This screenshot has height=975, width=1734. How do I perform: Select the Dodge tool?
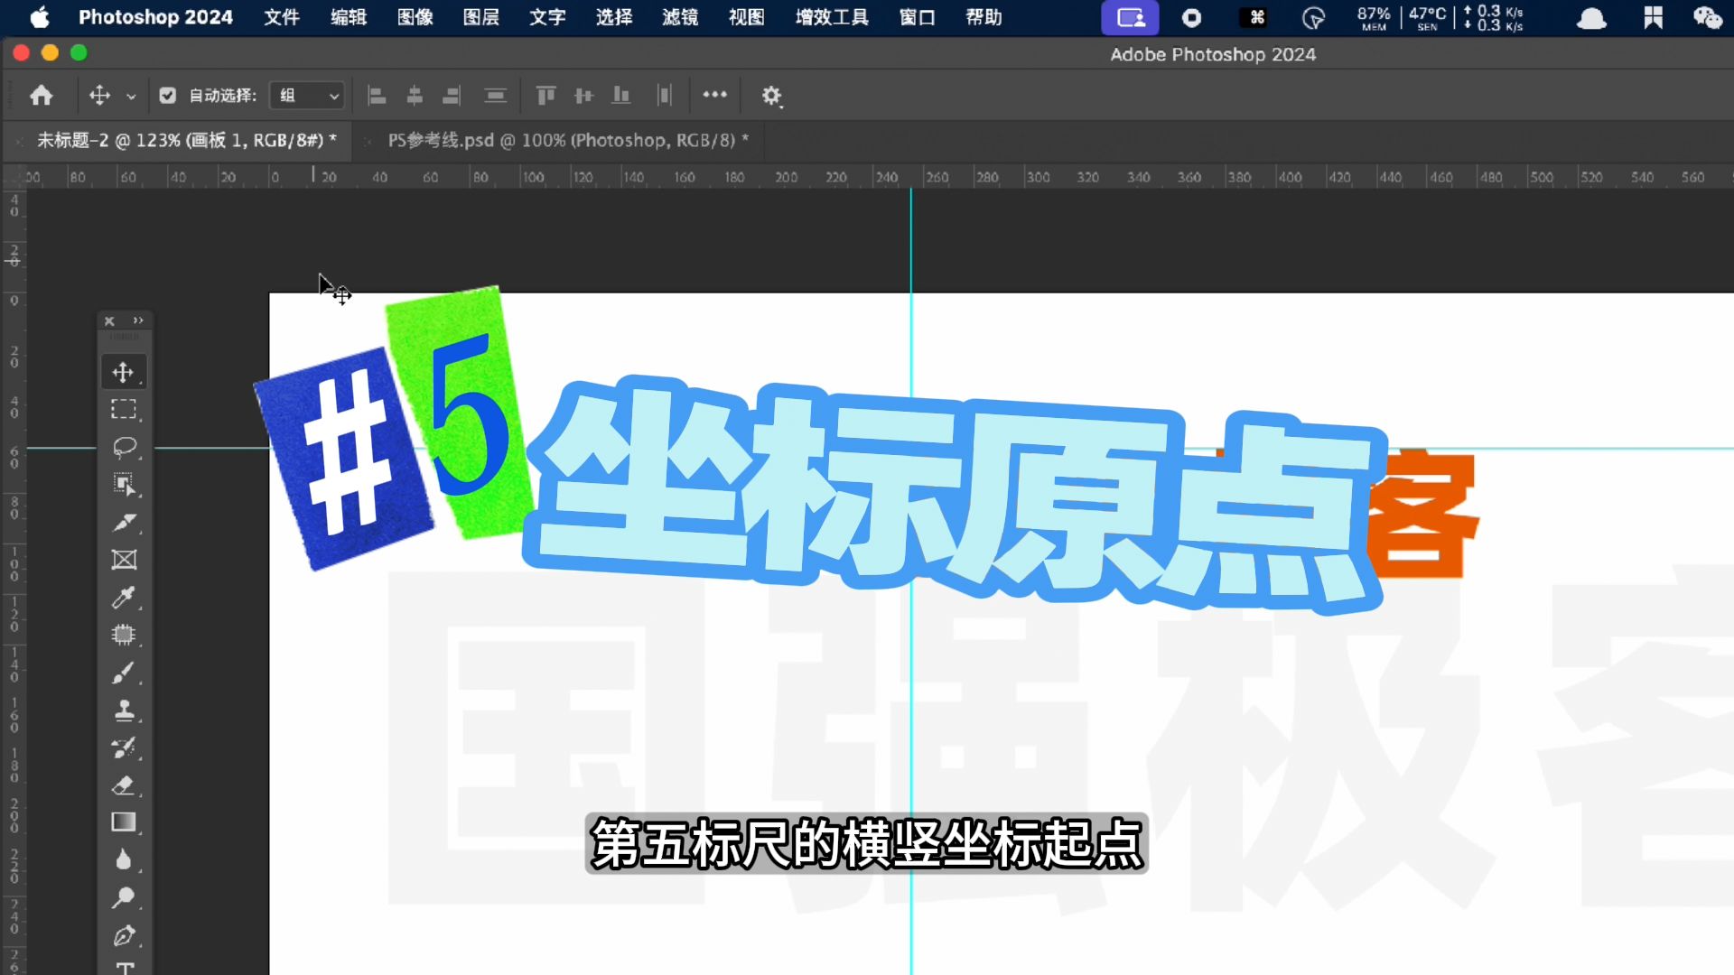pyautogui.click(x=124, y=897)
